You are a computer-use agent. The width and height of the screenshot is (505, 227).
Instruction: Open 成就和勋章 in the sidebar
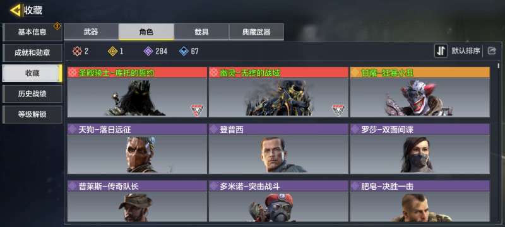(x=32, y=53)
